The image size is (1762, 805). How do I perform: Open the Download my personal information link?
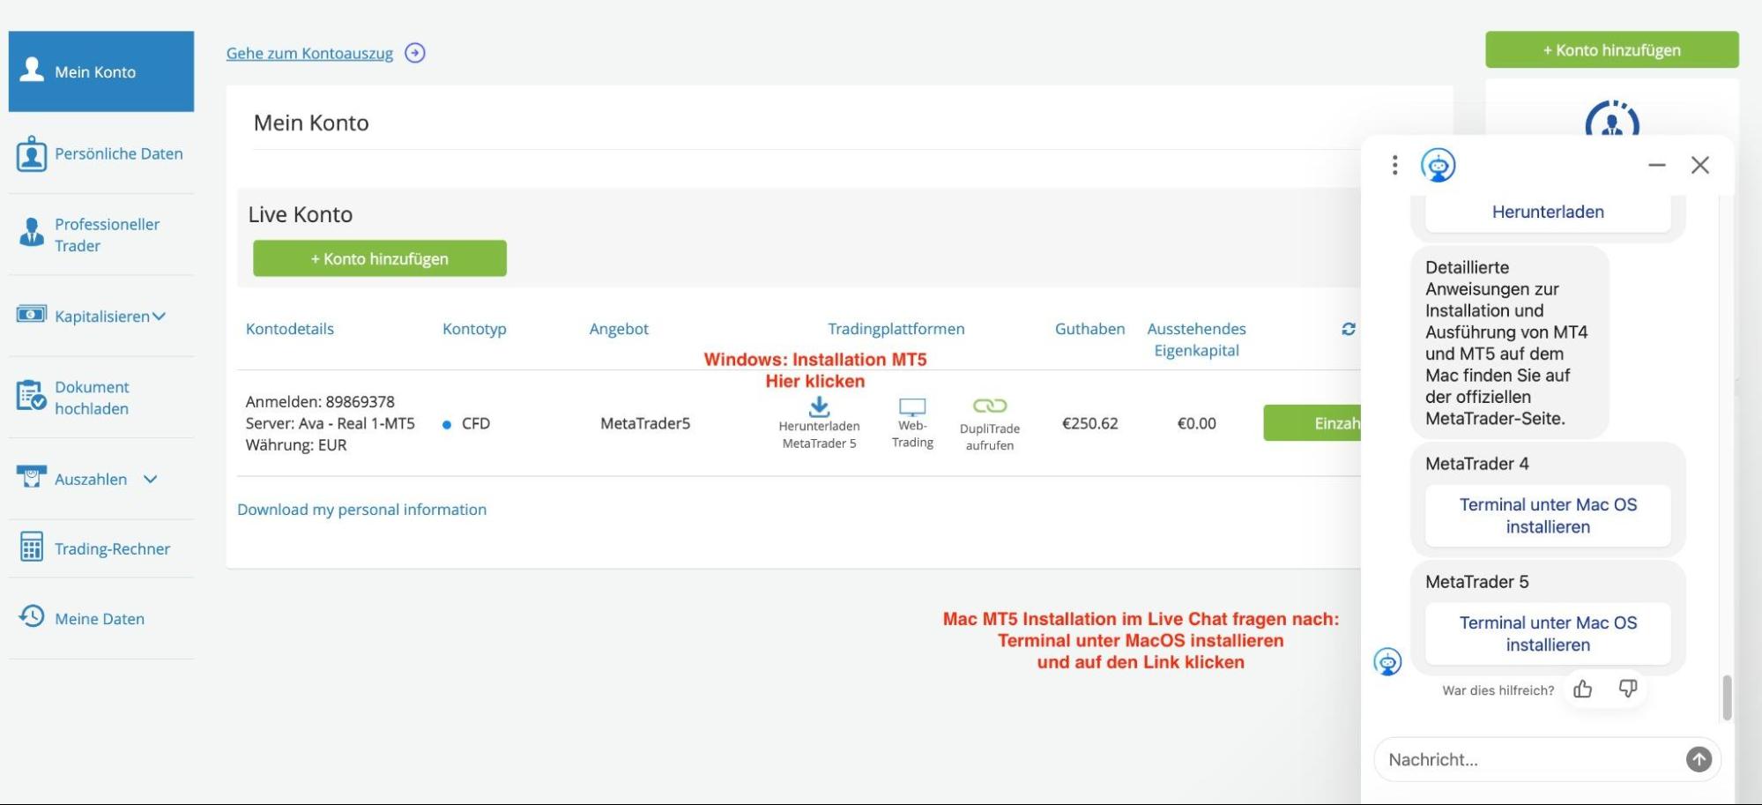tap(361, 509)
